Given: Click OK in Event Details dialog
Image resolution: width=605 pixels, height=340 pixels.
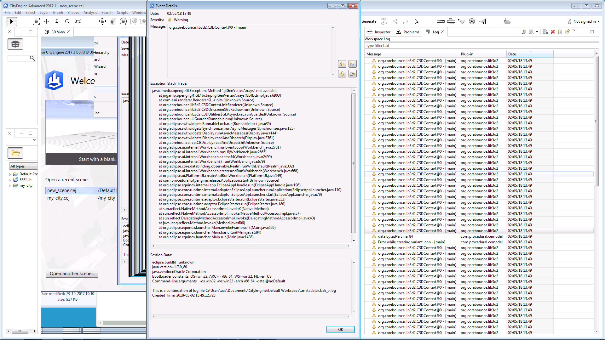Looking at the screenshot, I should point(341,329).
